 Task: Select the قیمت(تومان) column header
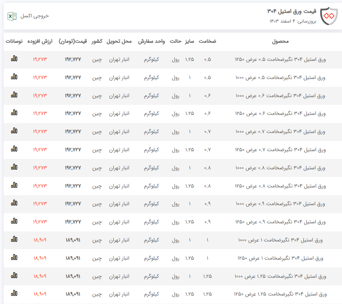click(73, 41)
